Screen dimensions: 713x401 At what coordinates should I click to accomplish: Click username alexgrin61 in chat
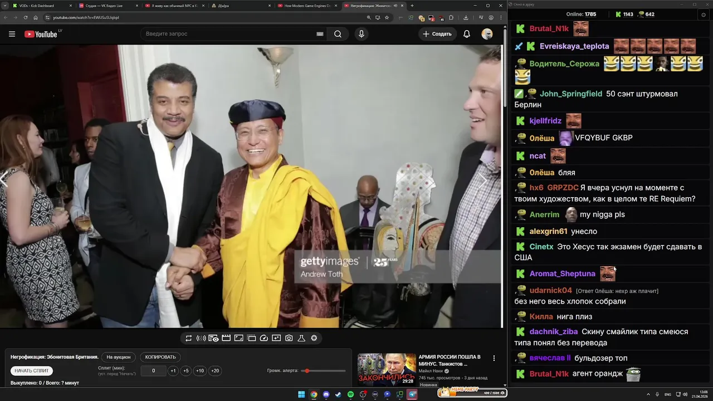point(549,231)
